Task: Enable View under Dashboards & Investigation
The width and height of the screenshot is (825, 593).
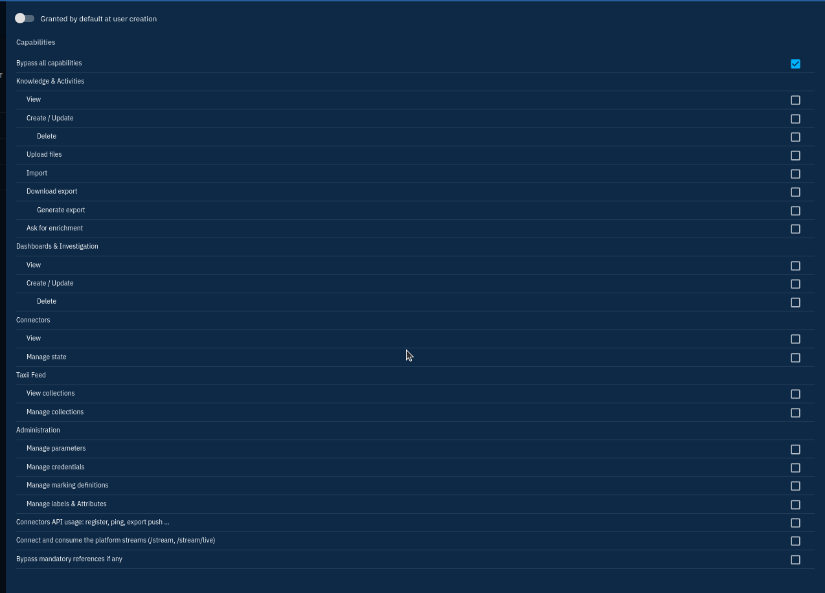Action: 795,265
